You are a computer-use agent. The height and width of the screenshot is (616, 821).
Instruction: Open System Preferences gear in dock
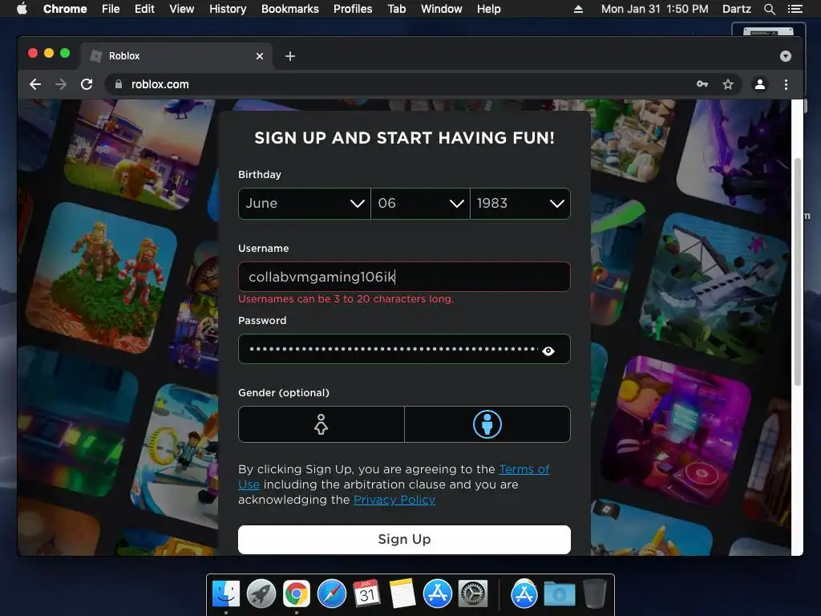(473, 594)
